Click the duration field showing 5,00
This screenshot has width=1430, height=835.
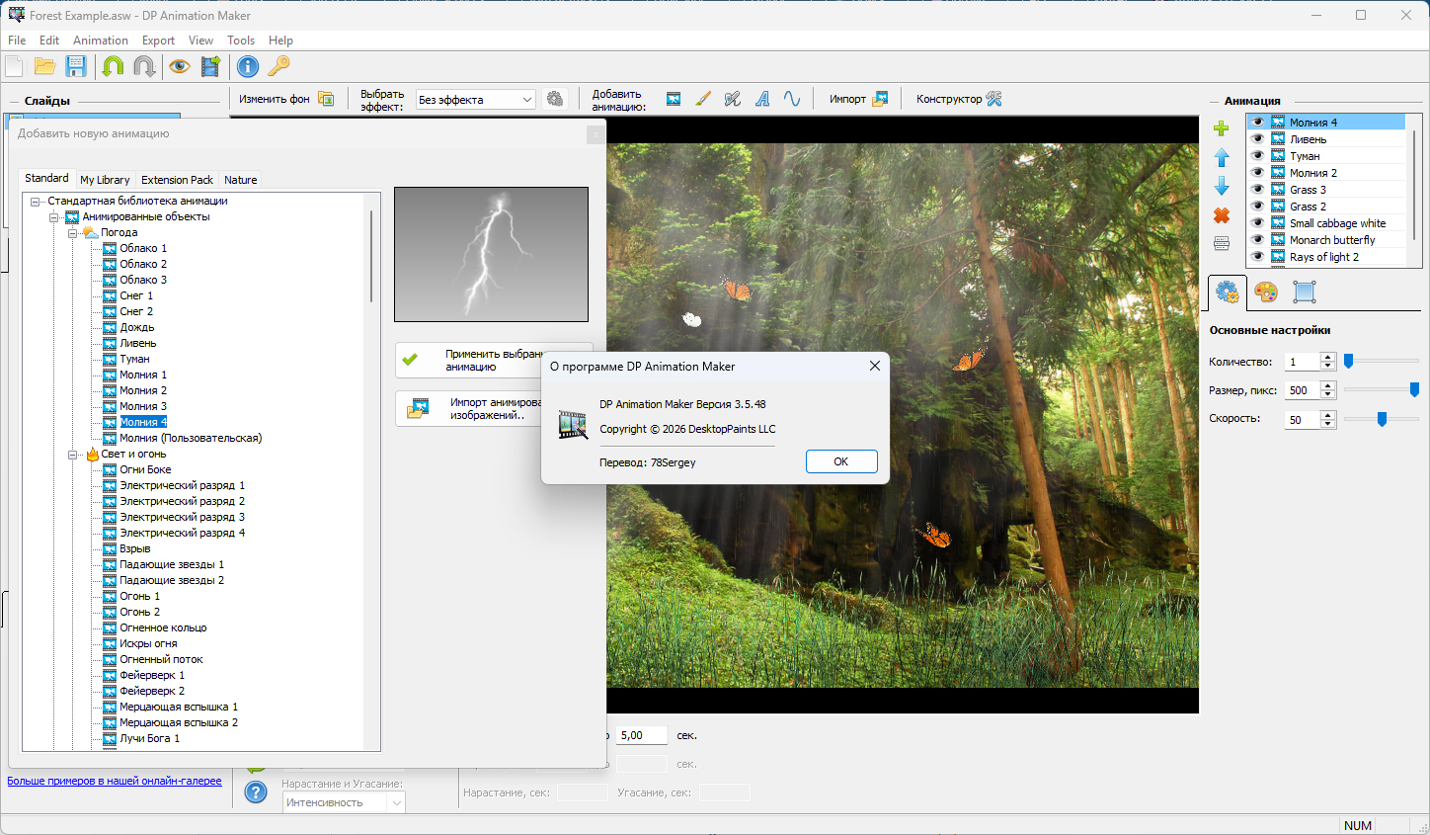(x=642, y=735)
